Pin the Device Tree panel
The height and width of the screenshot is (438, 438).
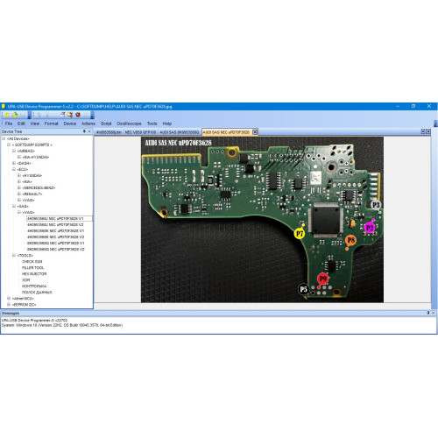tap(84, 131)
